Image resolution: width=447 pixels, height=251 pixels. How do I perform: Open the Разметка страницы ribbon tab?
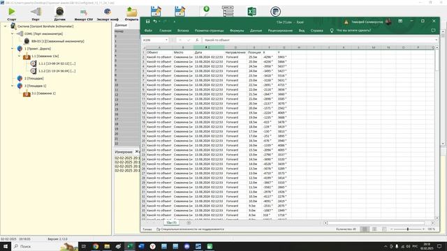point(209,31)
